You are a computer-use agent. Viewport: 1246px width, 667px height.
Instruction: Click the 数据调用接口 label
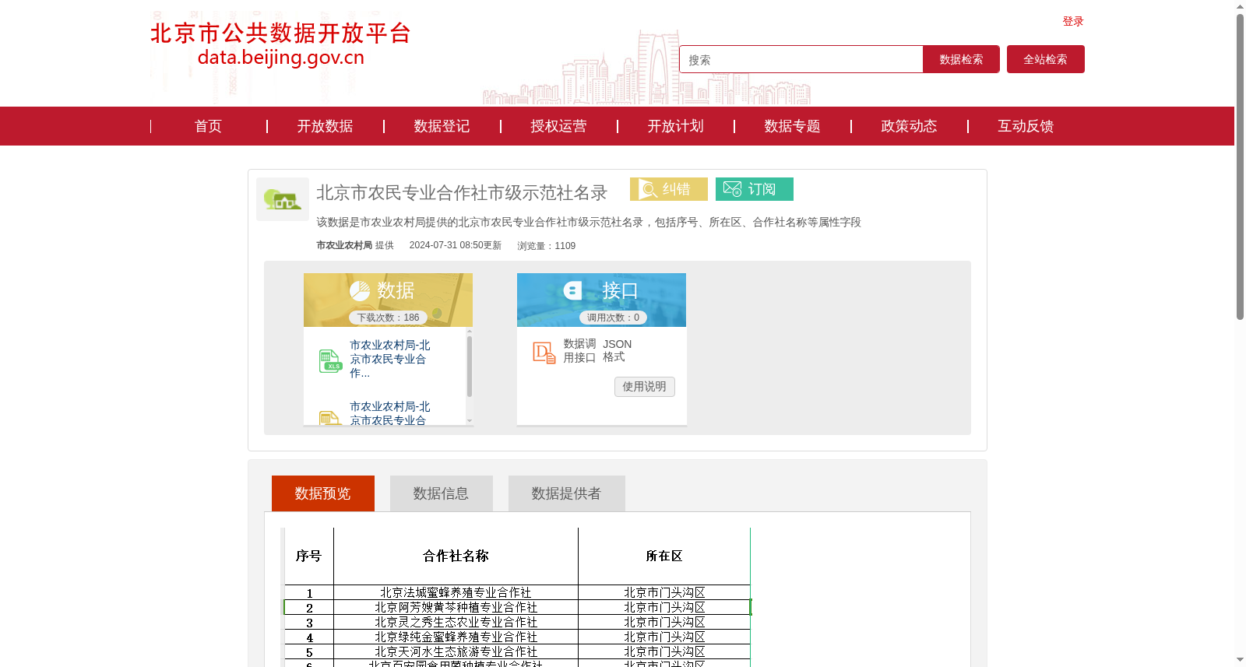tap(579, 351)
